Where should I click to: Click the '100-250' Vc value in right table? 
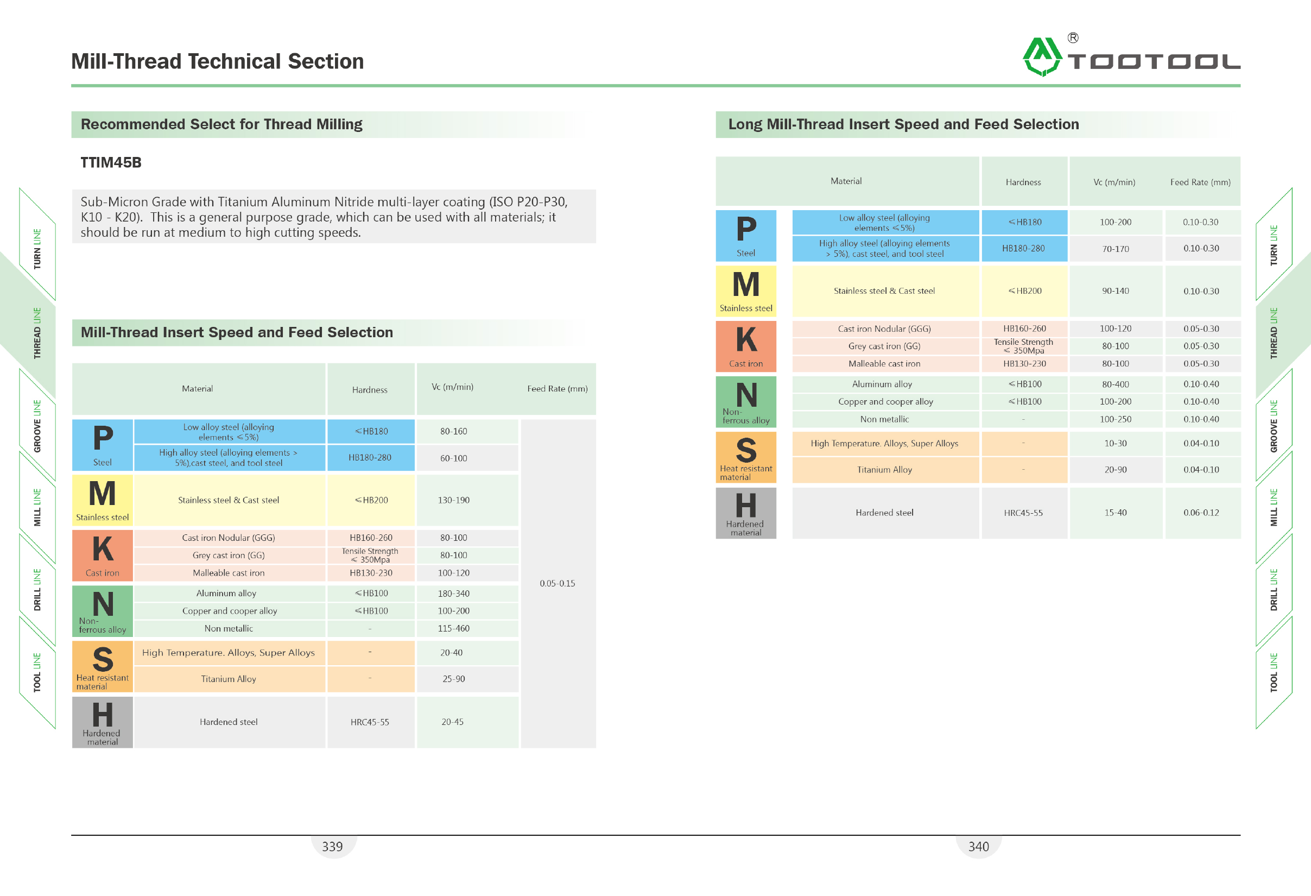(1115, 419)
